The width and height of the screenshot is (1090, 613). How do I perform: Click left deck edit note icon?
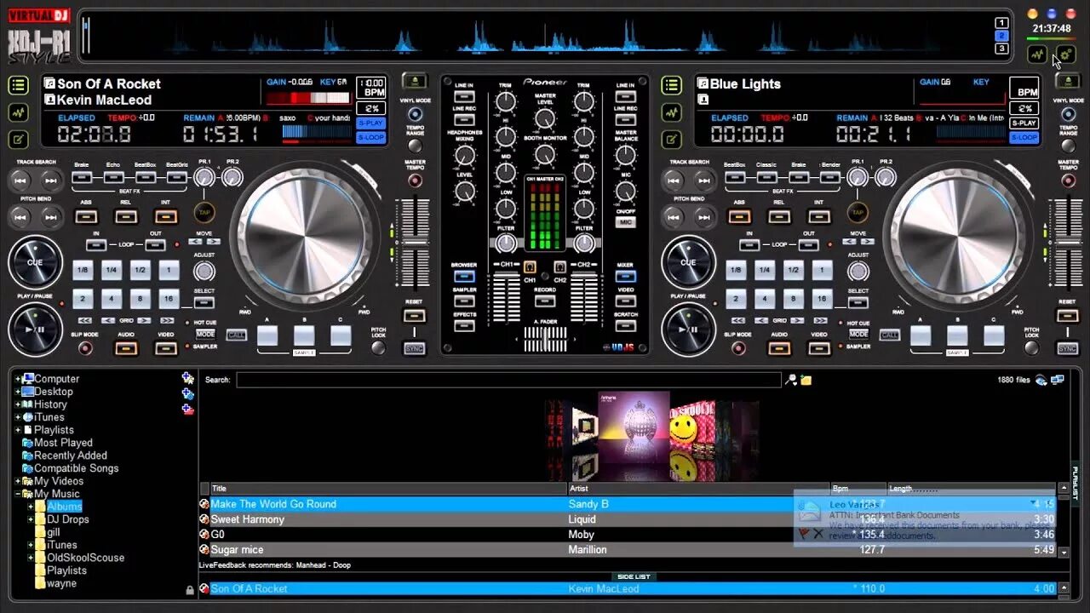click(19, 140)
